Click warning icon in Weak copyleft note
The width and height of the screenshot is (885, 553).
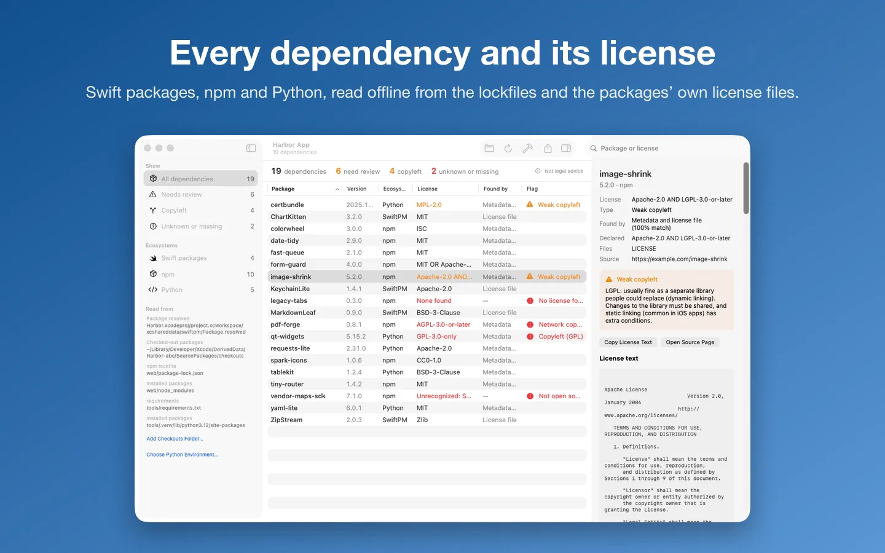coord(609,279)
